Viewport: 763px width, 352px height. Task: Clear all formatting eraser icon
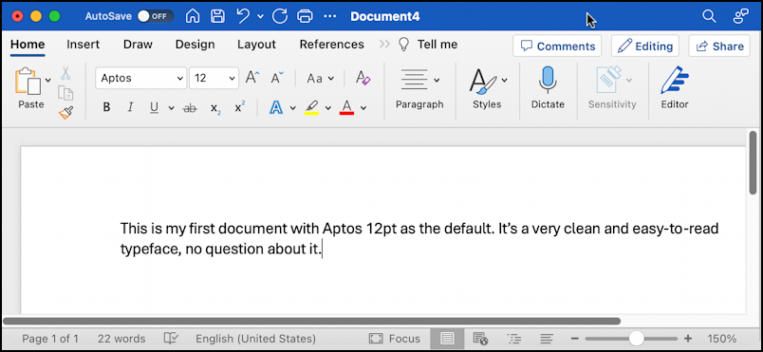(x=363, y=78)
